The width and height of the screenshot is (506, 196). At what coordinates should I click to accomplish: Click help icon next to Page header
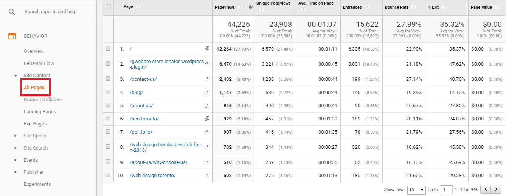click(138, 6)
